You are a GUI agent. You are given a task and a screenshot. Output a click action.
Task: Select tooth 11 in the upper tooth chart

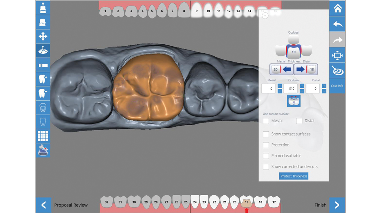[x=218, y=11]
